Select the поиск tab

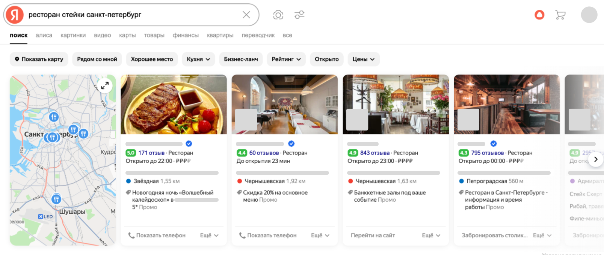pos(18,35)
